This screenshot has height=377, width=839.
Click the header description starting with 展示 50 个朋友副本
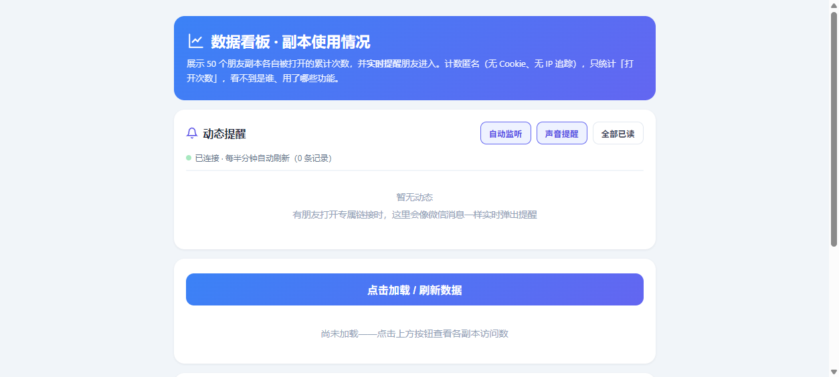[x=410, y=71]
